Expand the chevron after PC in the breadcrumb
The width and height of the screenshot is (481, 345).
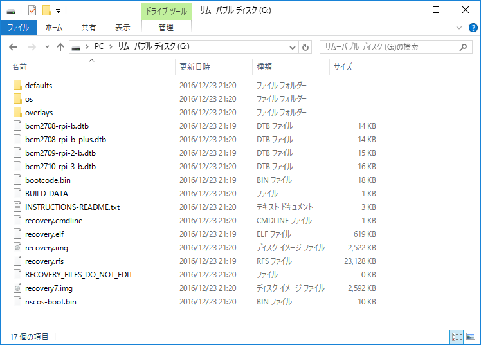click(111, 46)
